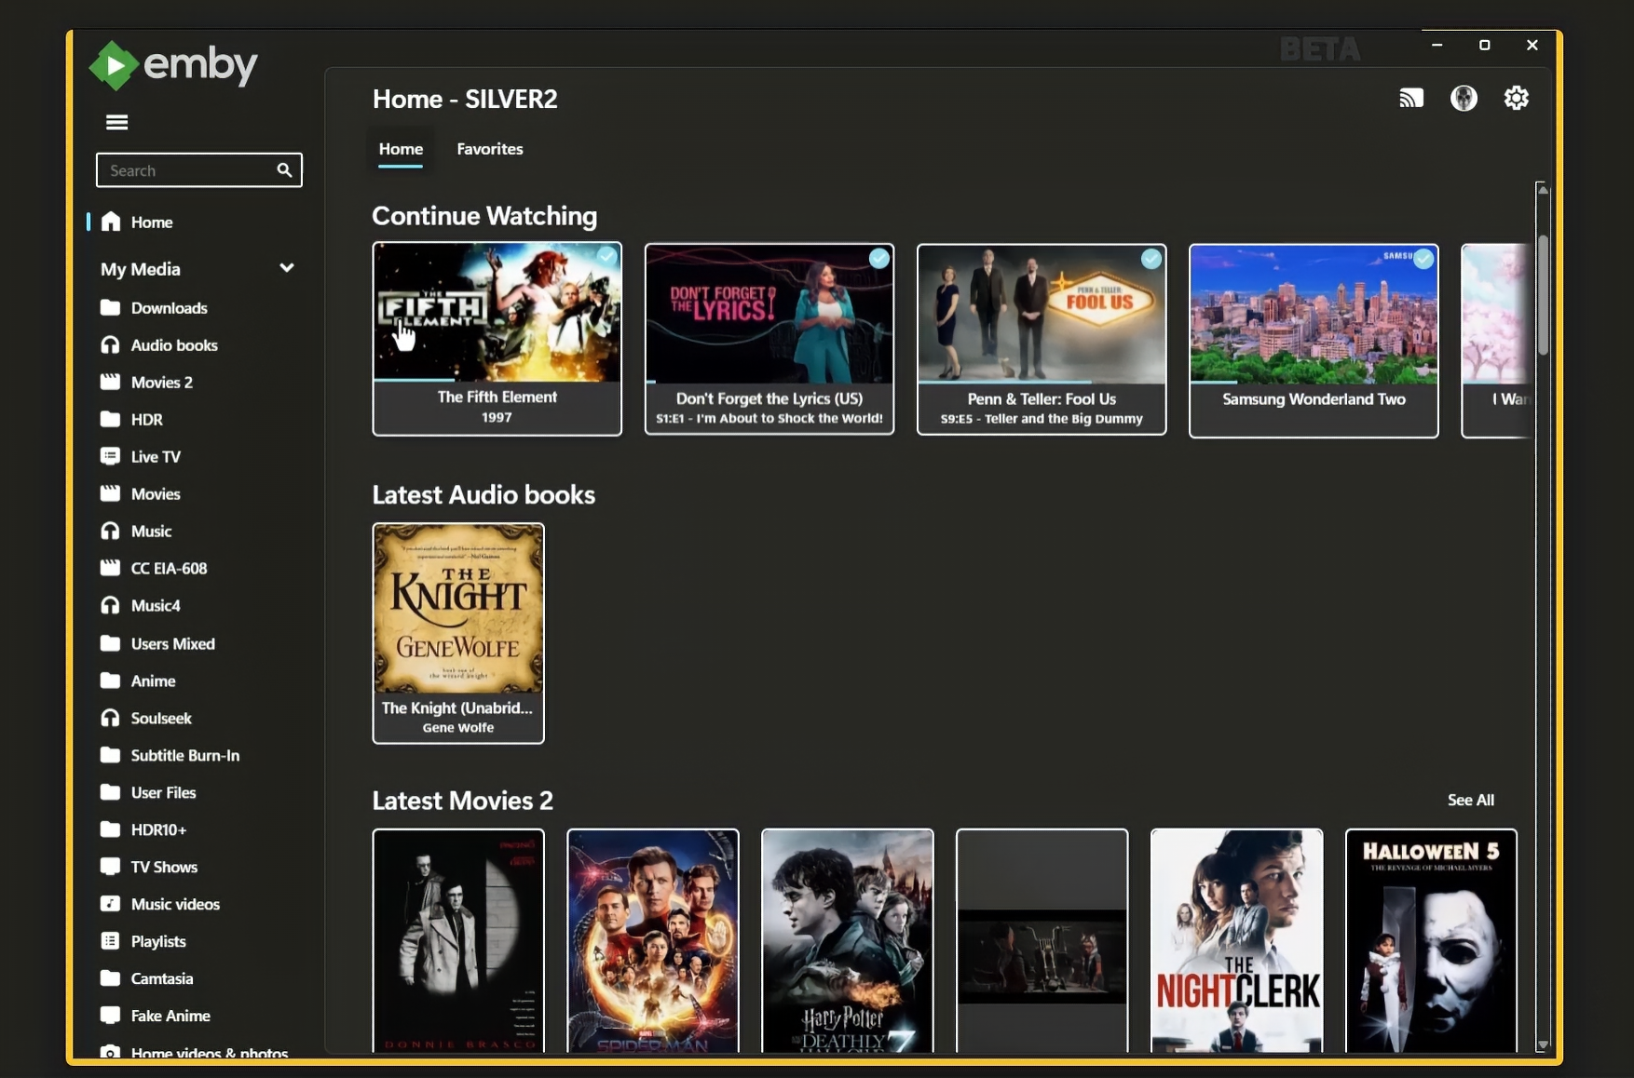Image resolution: width=1634 pixels, height=1078 pixels.
Task: Click the scrollbar down arrow
Action: [x=1543, y=1044]
